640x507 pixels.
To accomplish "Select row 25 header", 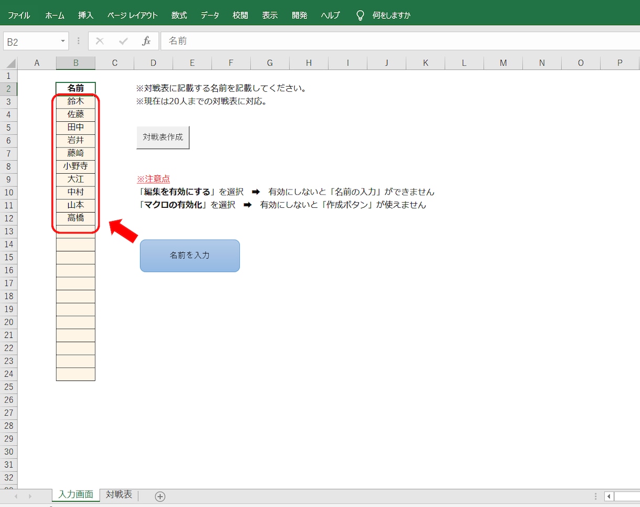I will [x=8, y=387].
